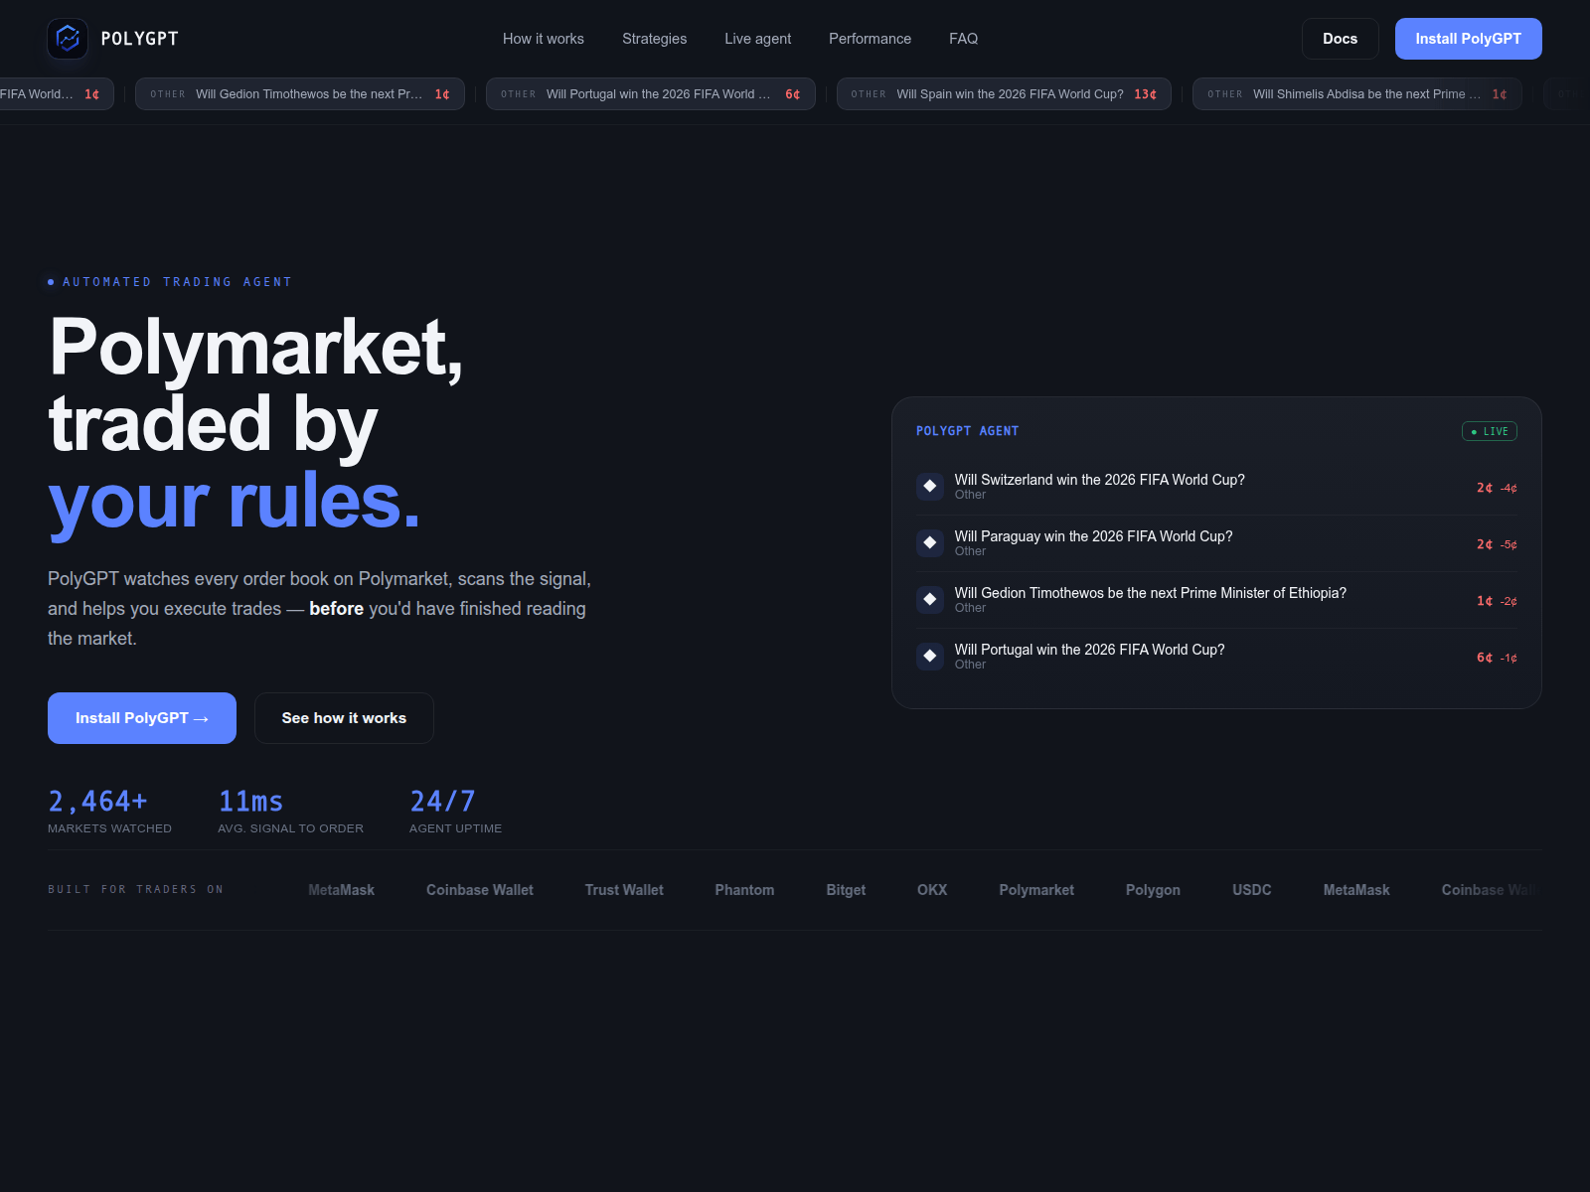
Task: Click first MetaMask in wallet strip
Action: point(341,890)
